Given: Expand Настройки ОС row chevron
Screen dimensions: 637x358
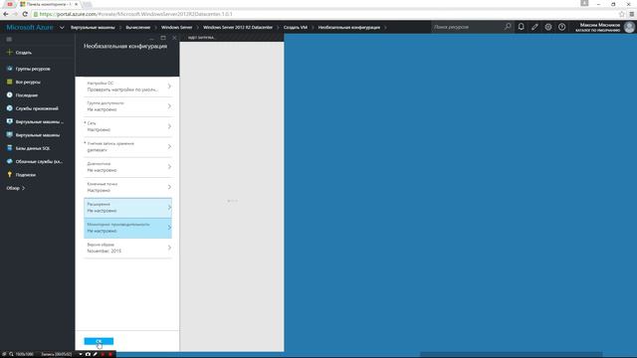Looking at the screenshot, I should click(169, 87).
